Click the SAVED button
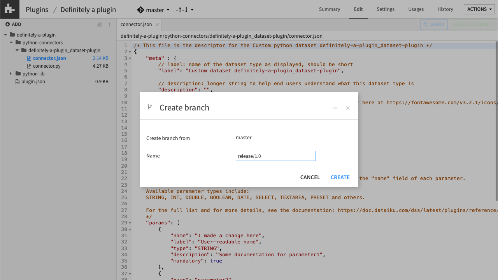This screenshot has height=280, width=498. pos(434,24)
